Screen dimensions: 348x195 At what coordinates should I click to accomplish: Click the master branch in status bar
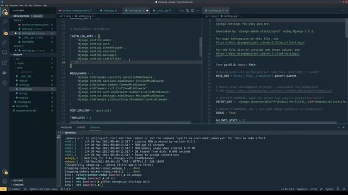(15, 189)
